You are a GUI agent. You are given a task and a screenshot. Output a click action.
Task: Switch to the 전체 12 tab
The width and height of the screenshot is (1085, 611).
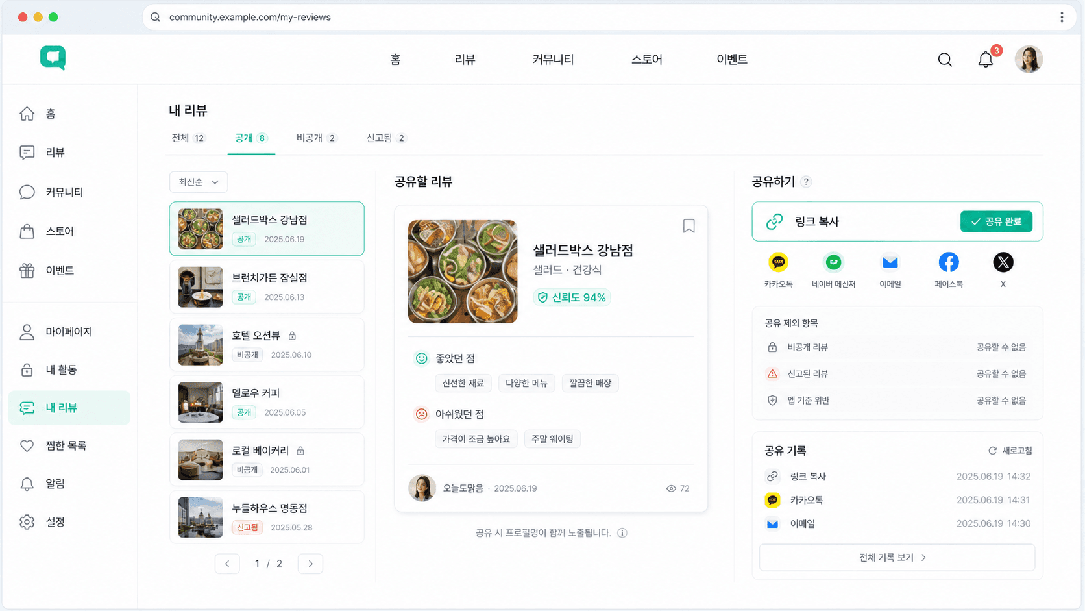point(188,138)
